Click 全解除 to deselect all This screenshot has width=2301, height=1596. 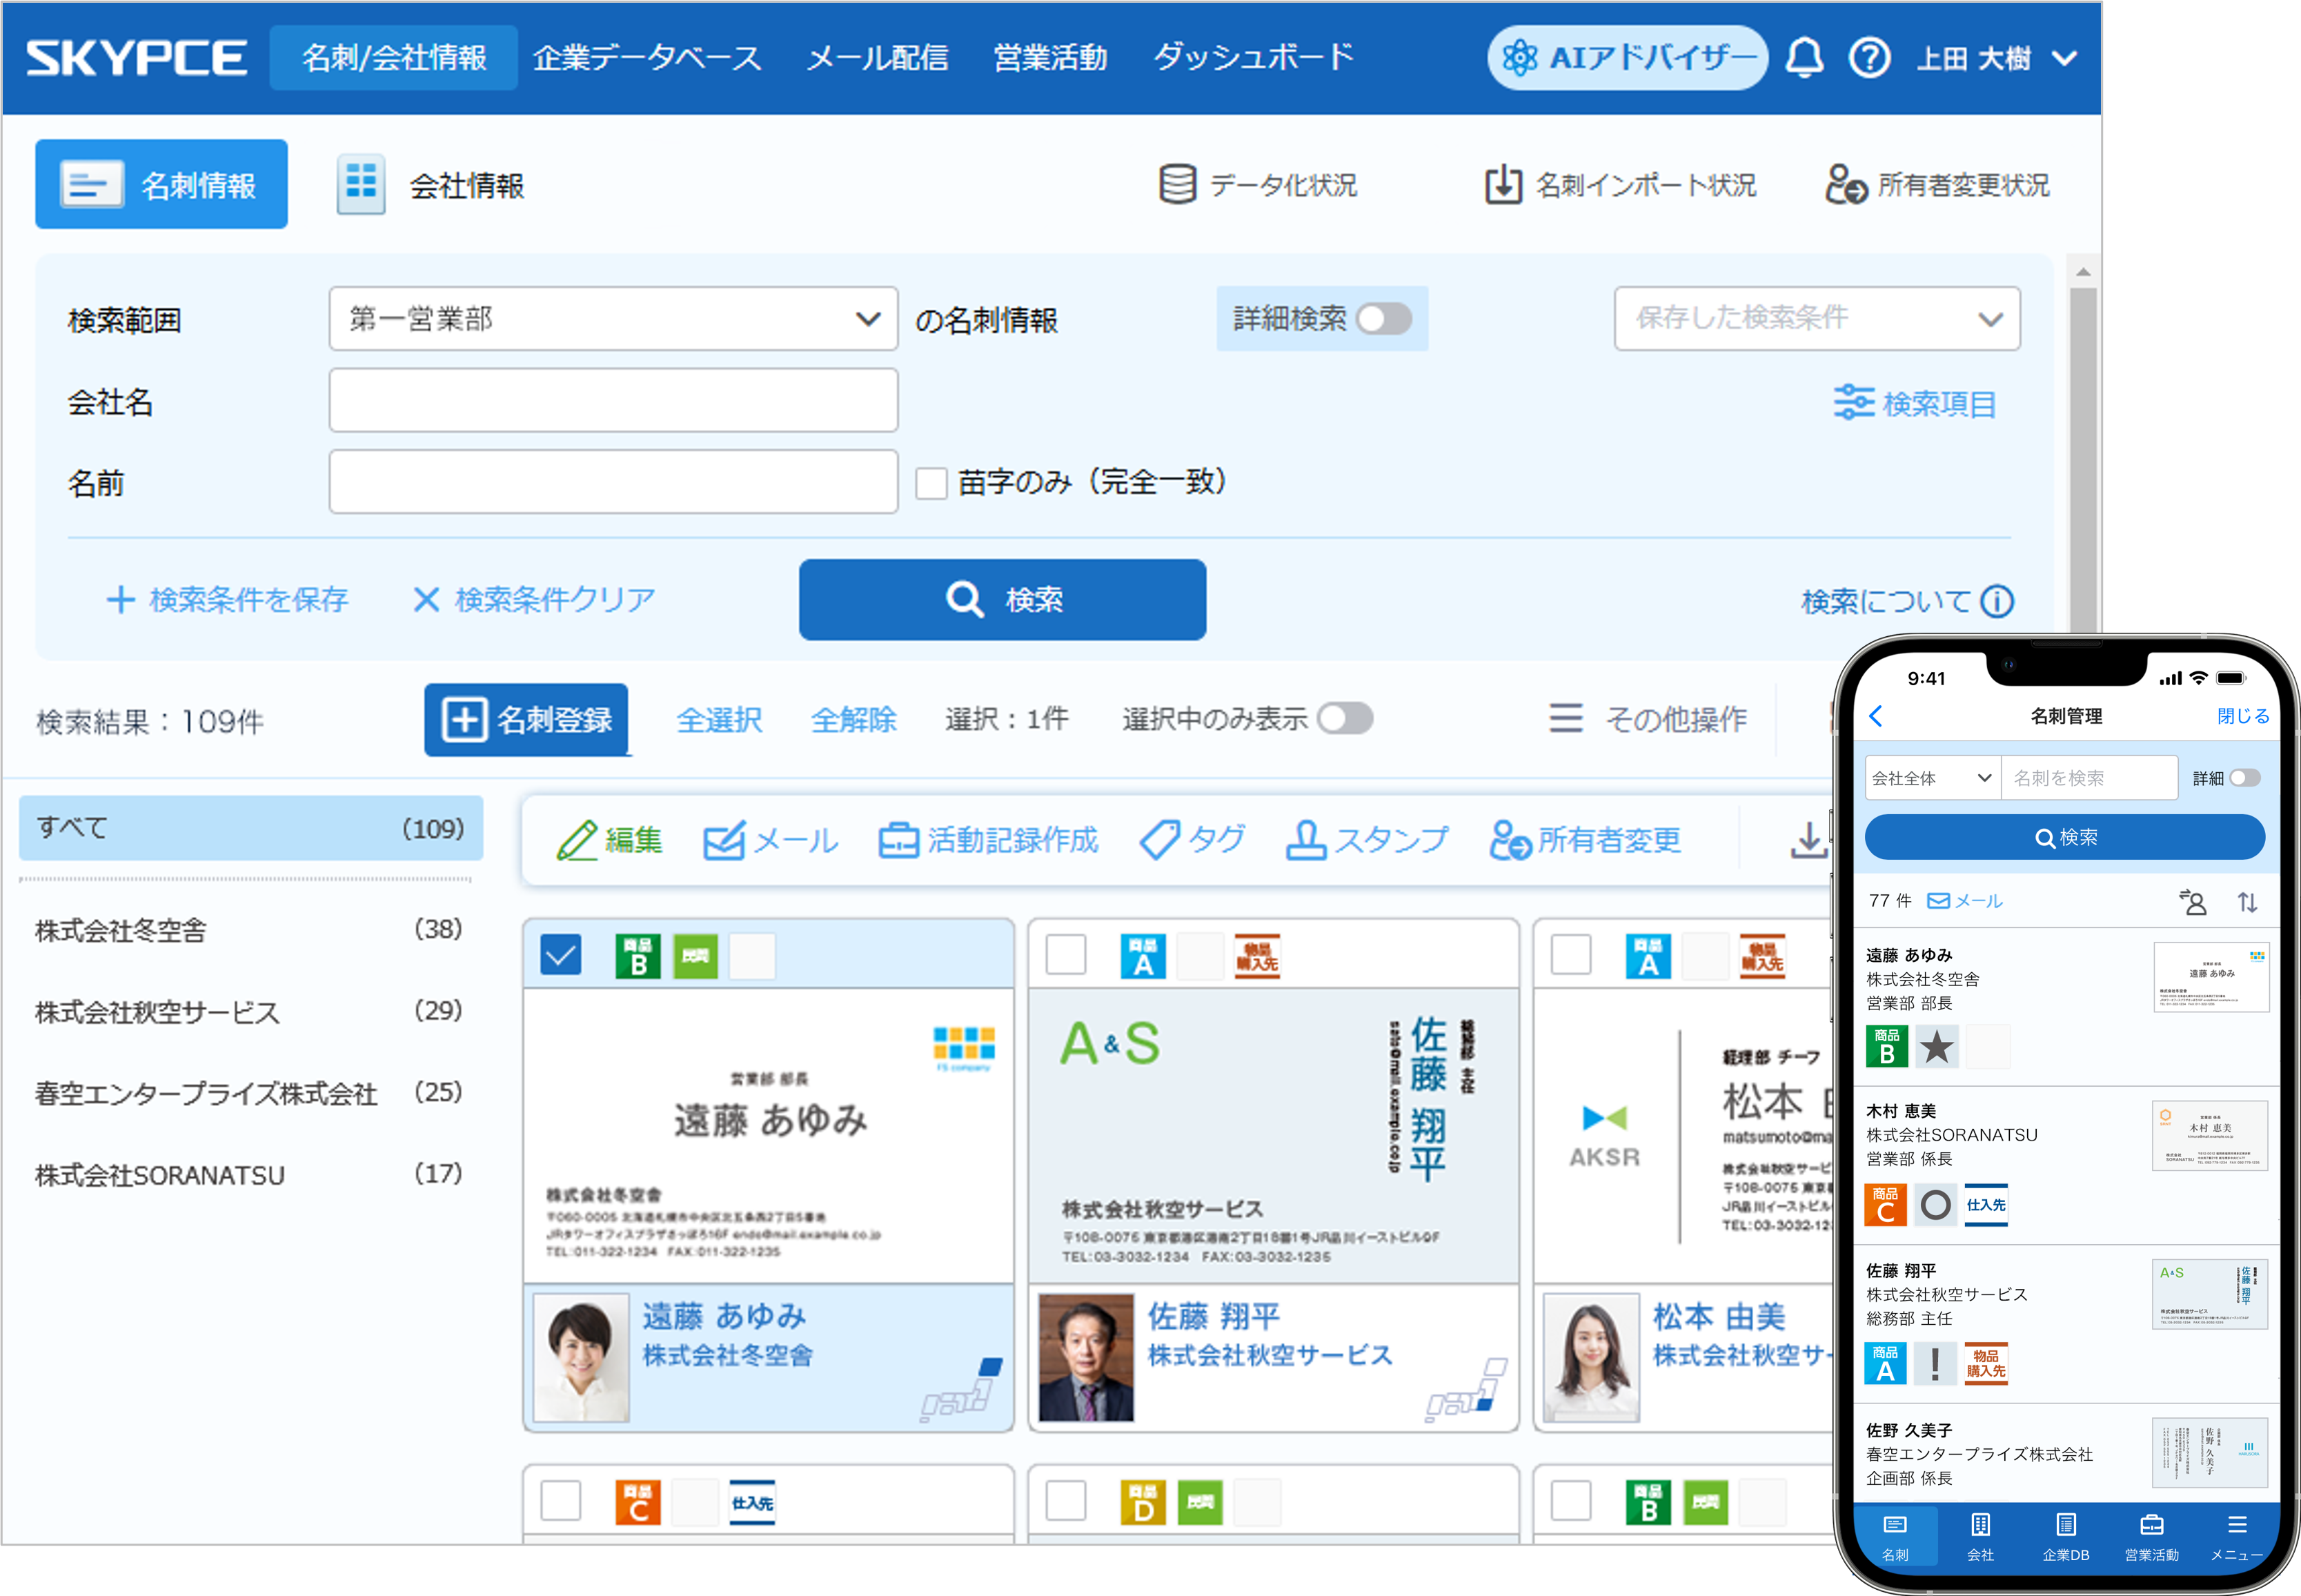click(x=853, y=720)
